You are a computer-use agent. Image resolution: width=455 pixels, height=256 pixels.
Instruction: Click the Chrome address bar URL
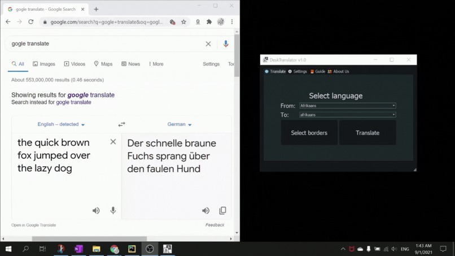pos(107,22)
